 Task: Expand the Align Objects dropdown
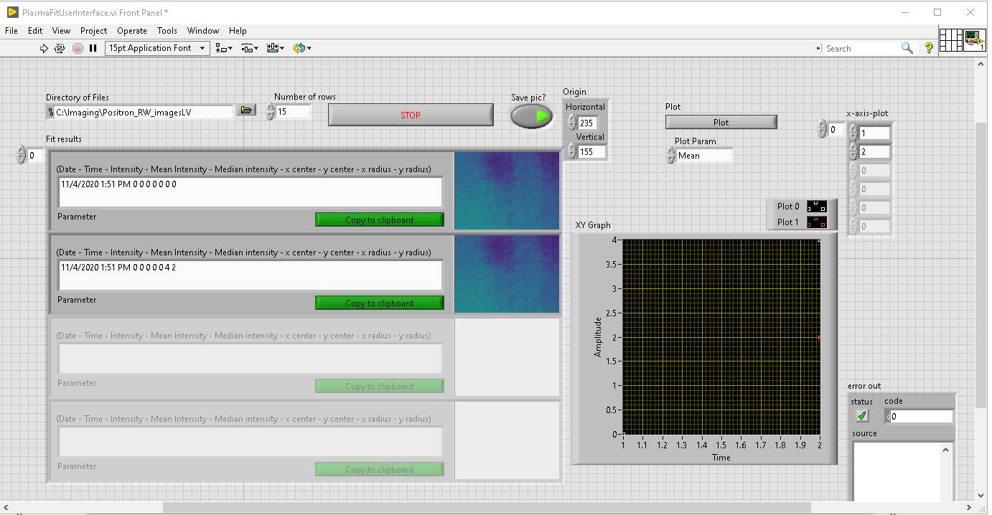(x=224, y=48)
